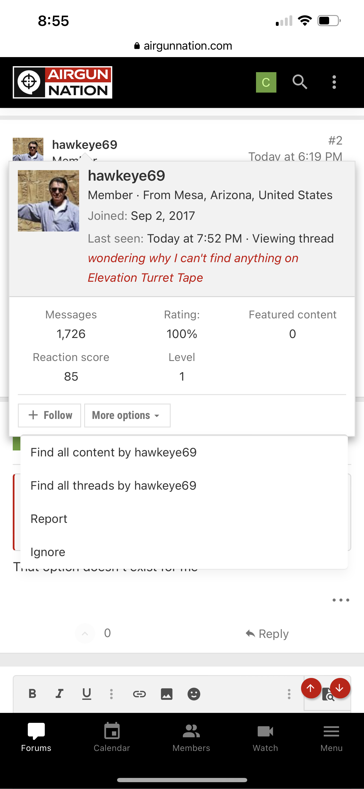The width and height of the screenshot is (364, 789).
Task: Jump to top with red up arrow
Action: (311, 688)
